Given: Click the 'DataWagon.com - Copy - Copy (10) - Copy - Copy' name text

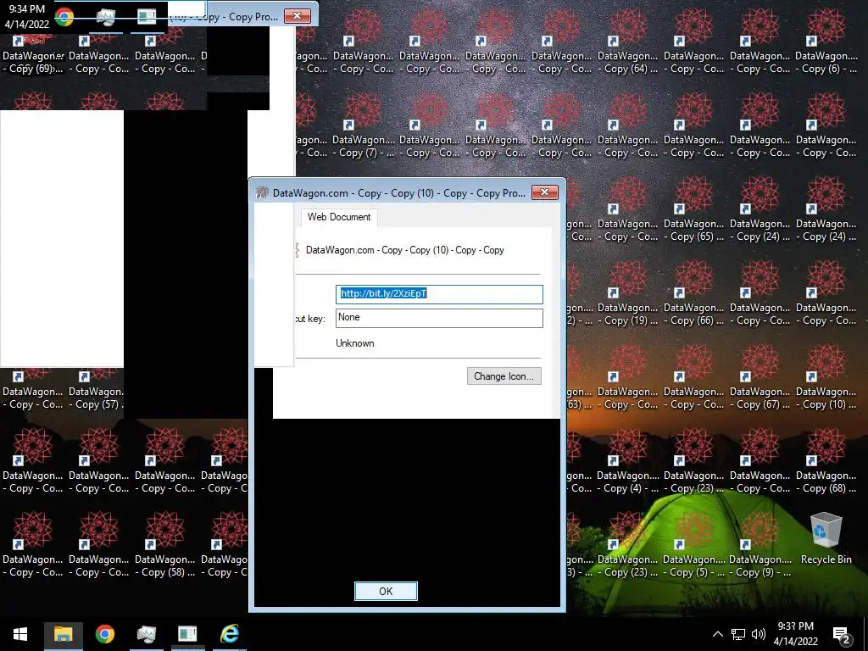Looking at the screenshot, I should pos(404,250).
